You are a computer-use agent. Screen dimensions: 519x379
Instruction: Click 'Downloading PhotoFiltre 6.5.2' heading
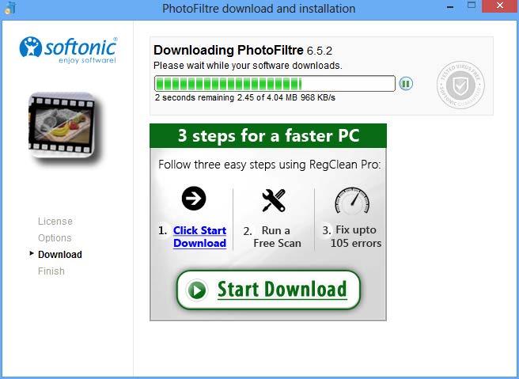tap(243, 51)
